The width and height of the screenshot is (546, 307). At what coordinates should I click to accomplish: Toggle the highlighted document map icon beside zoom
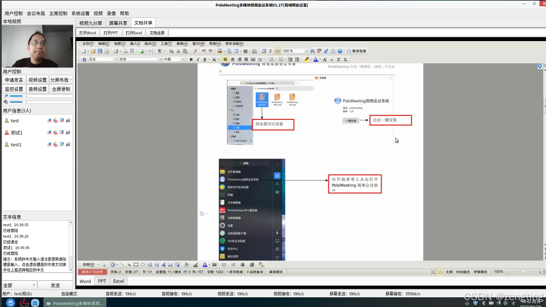pos(278,51)
